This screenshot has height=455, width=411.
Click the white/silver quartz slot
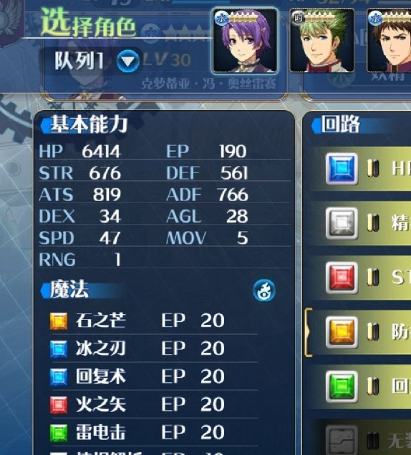point(342,223)
